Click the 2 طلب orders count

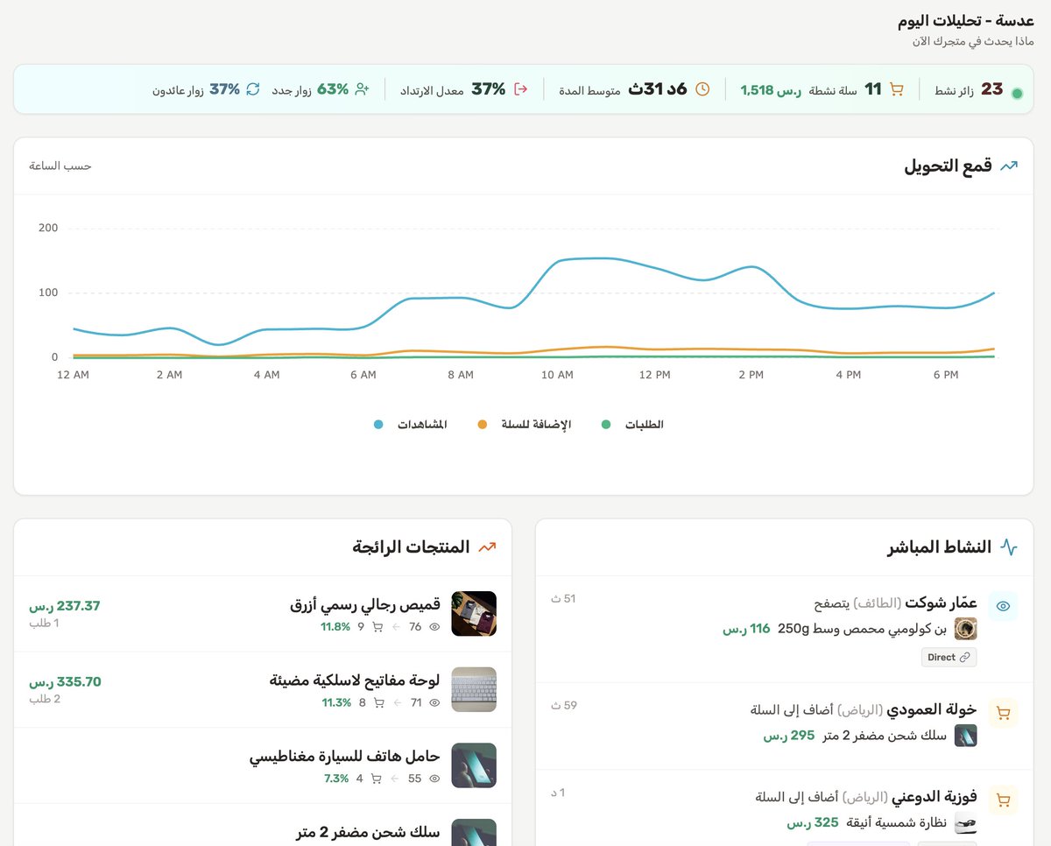45,699
